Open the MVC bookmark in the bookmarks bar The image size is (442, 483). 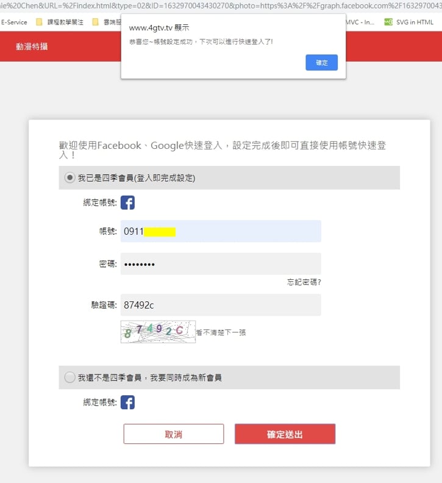coord(360,22)
